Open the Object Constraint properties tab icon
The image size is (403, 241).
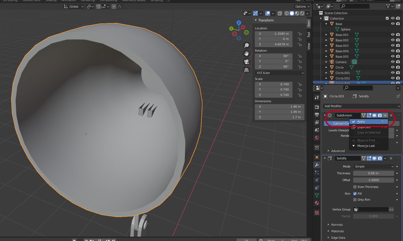pyautogui.click(x=317, y=188)
